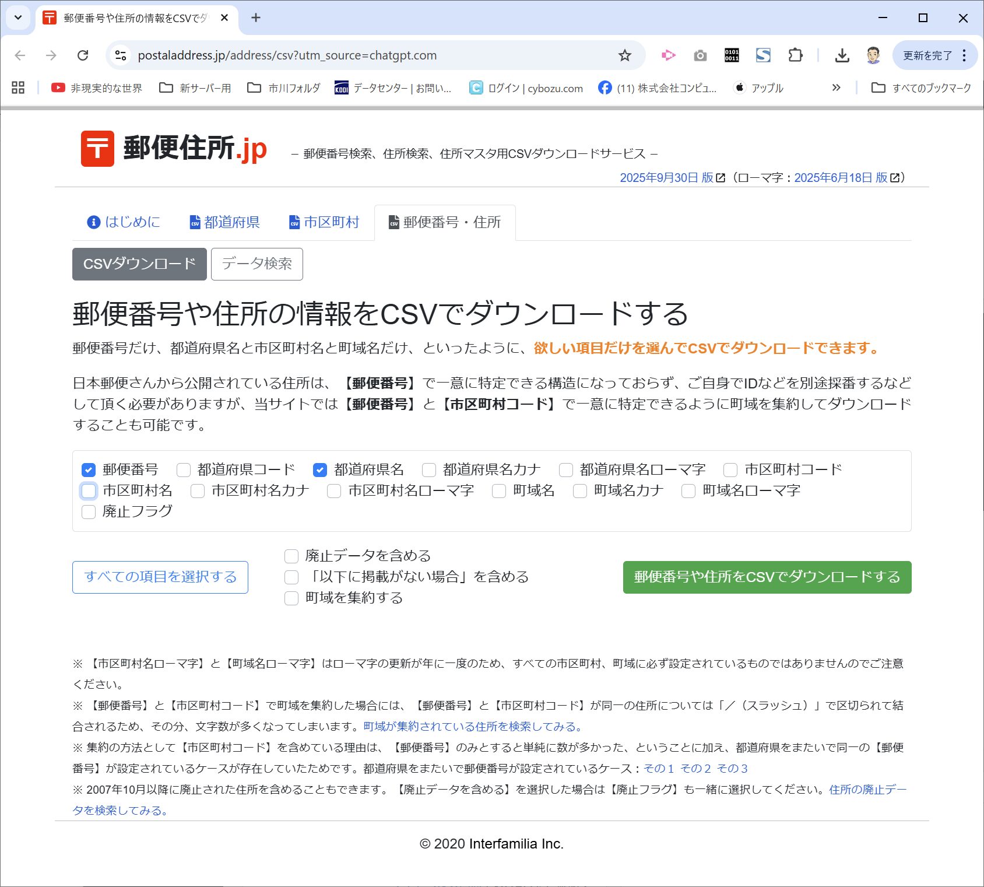This screenshot has height=887, width=984.
Task: Show hidden bookmarks with the chevron
Action: 836,87
